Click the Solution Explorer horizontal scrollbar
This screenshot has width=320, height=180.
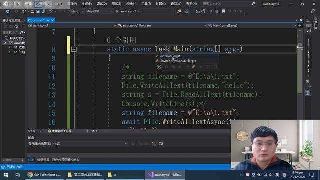click(x=13, y=160)
